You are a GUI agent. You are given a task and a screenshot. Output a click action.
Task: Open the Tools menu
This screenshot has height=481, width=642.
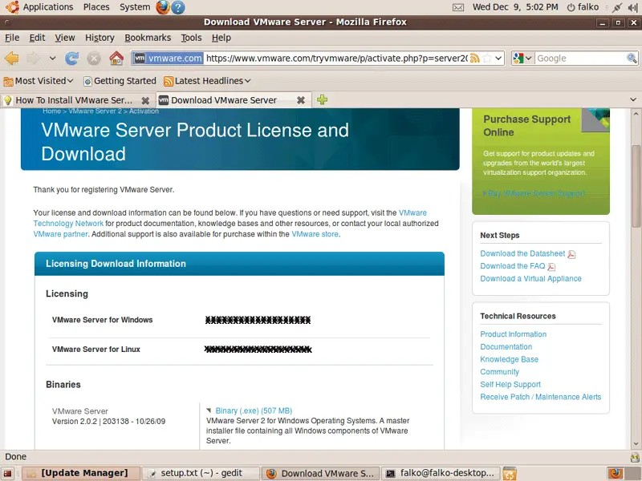point(191,38)
